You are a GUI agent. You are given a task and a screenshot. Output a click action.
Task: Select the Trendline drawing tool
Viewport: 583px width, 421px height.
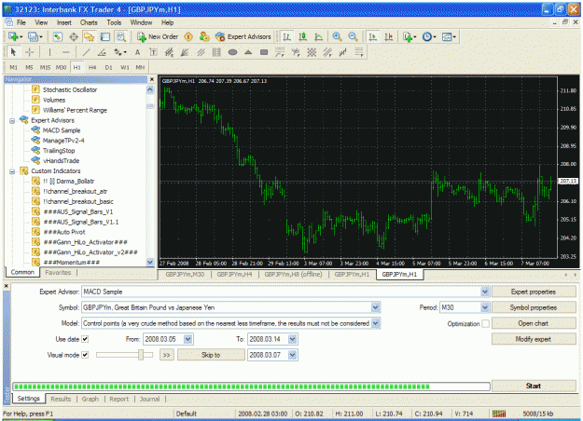[86, 52]
